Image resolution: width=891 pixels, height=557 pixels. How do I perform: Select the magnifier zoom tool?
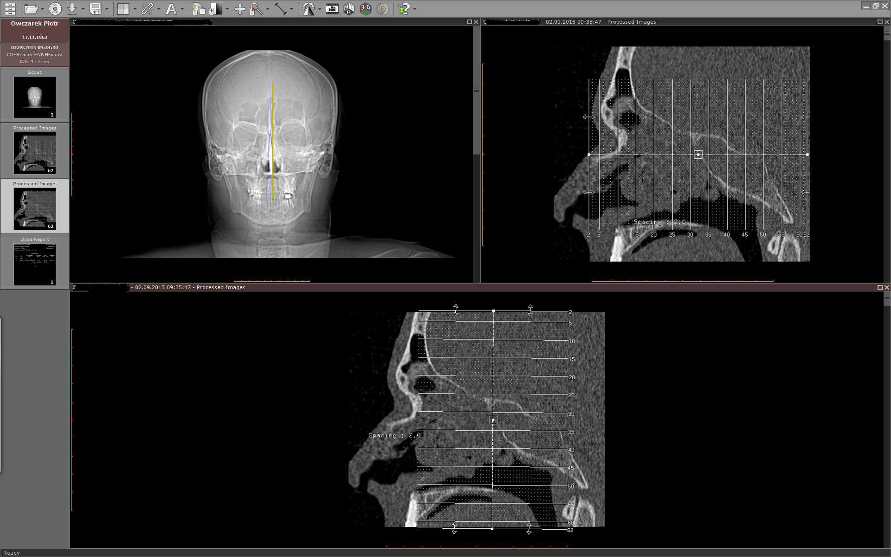[x=255, y=9]
